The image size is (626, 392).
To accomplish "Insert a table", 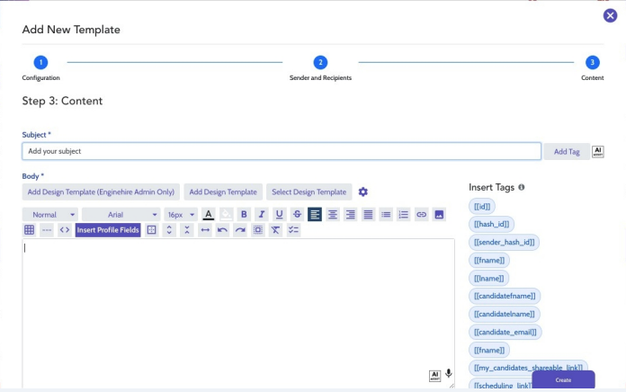I will (x=29, y=230).
